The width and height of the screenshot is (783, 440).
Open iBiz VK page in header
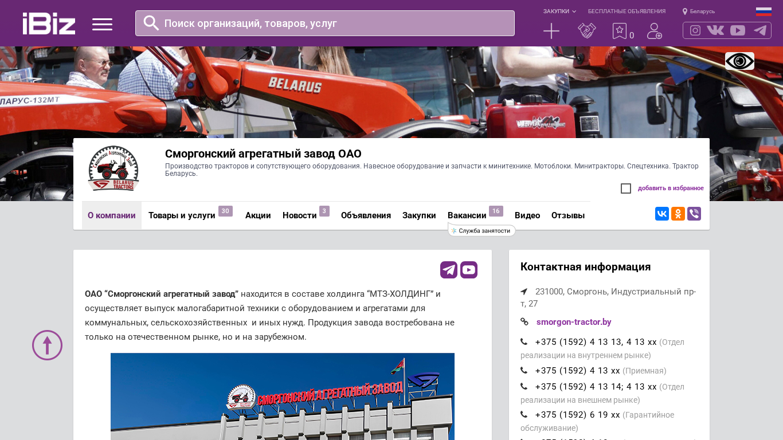715,30
